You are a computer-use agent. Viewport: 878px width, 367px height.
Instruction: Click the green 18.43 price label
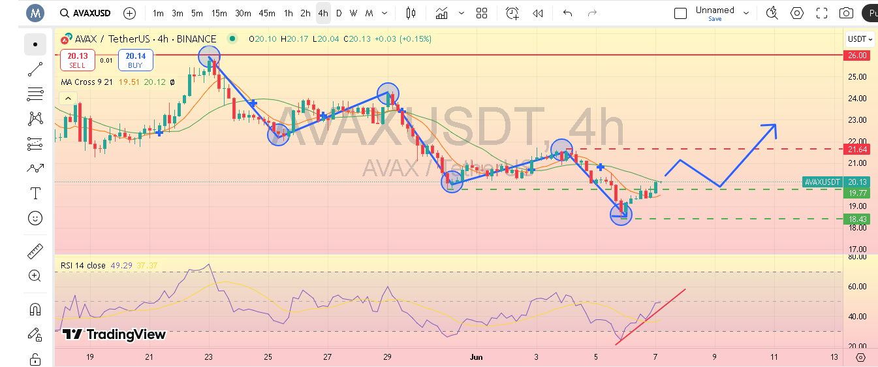coord(857,219)
